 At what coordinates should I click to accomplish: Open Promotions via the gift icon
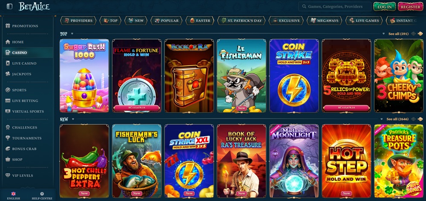point(8,26)
